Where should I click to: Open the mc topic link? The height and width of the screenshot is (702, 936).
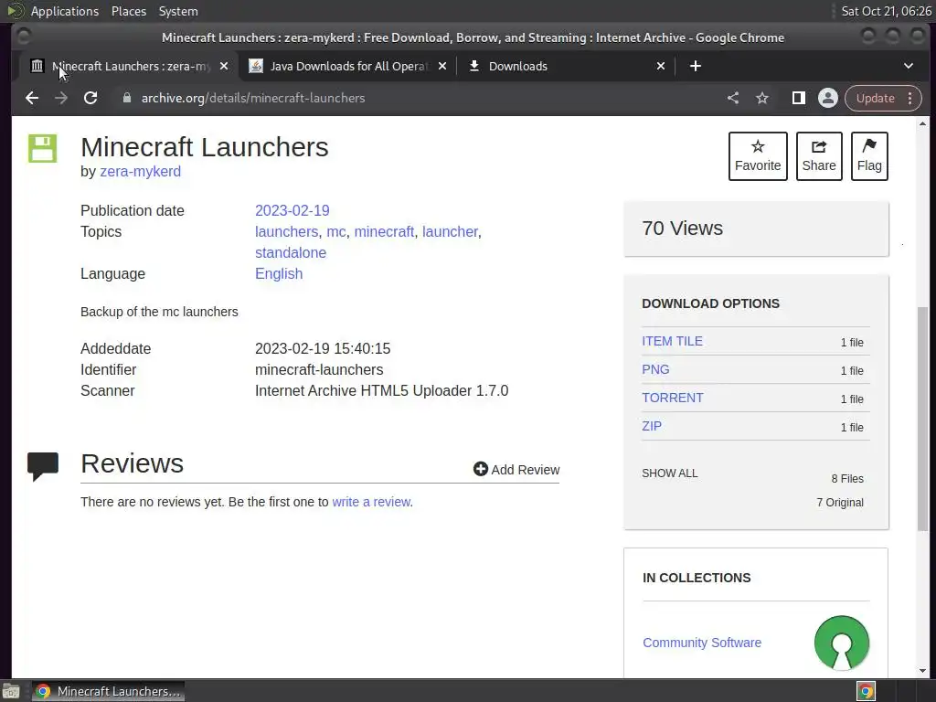336,231
